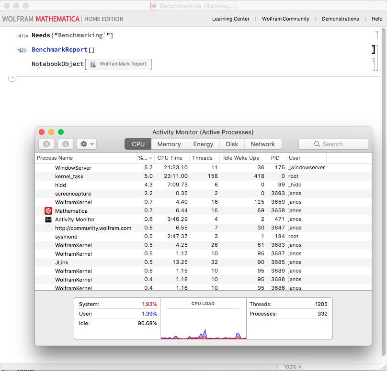Screen dimensions: 387x371
Task: Sort by Threads column header
Action: [205, 158]
